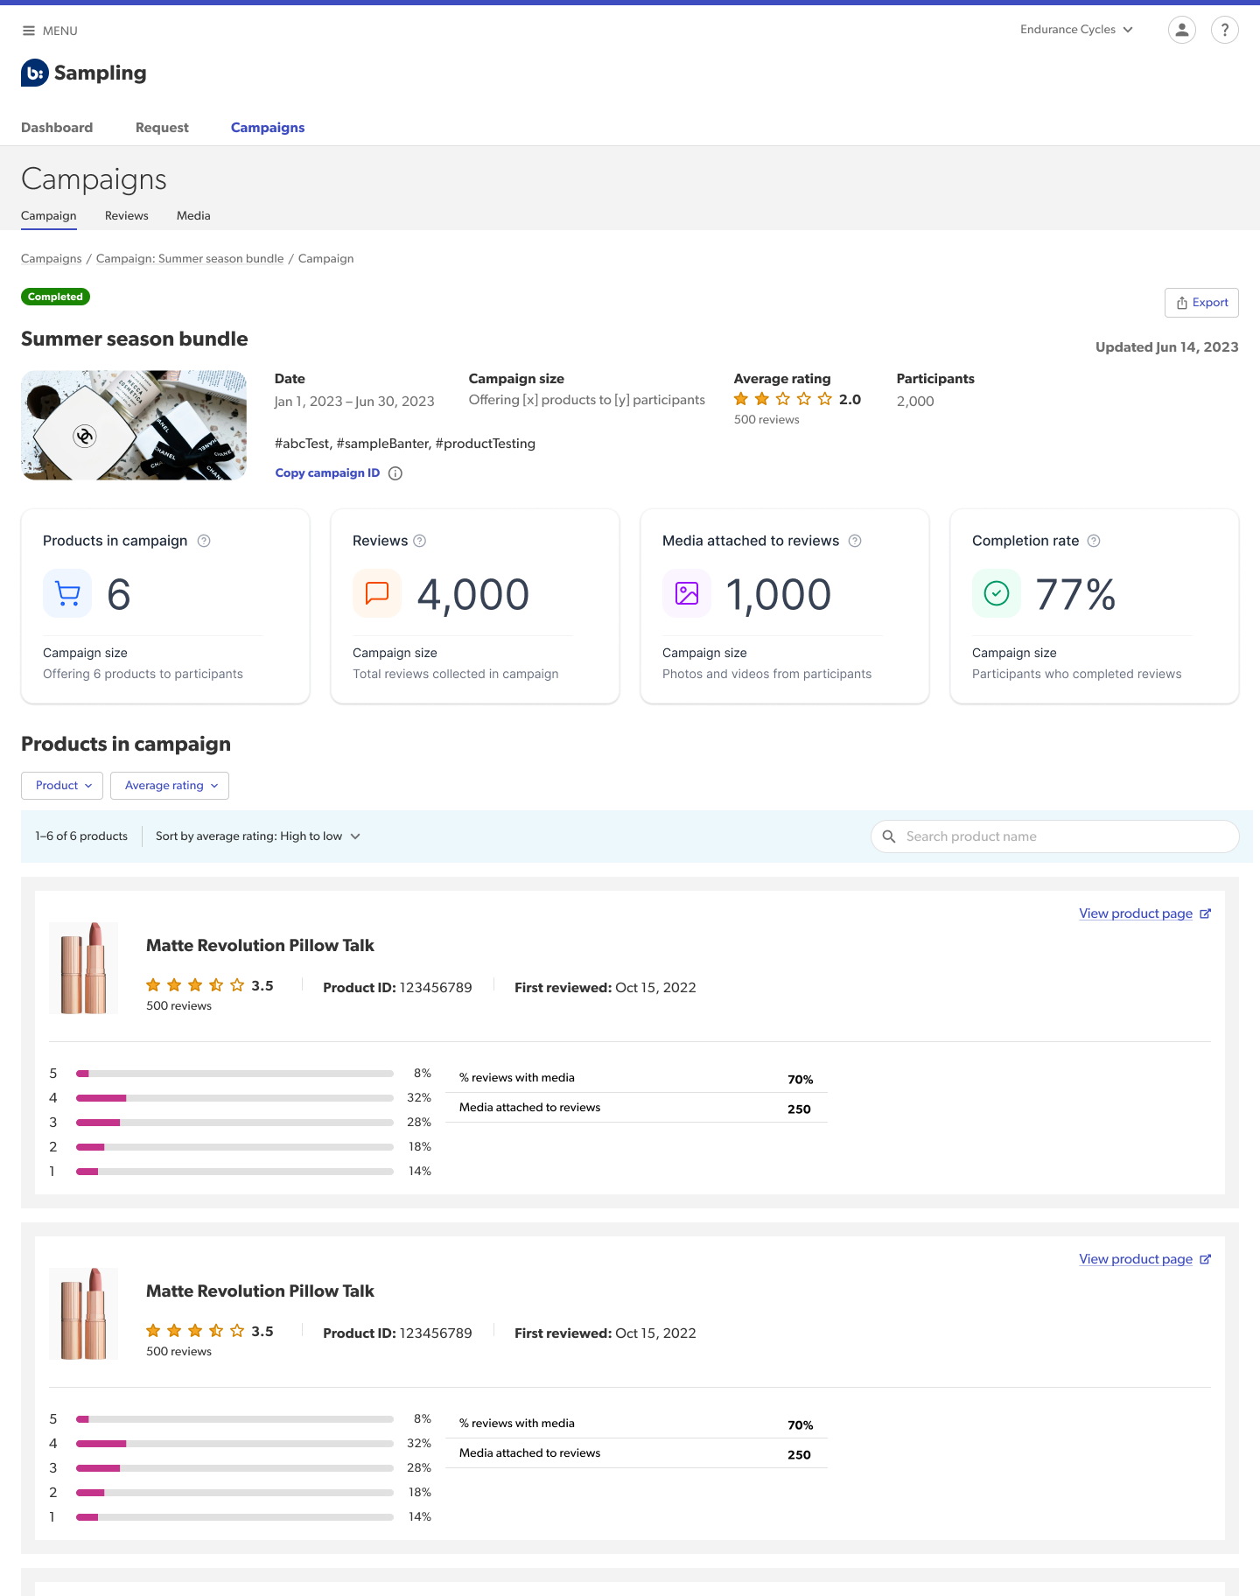Open View product page for first product
This screenshot has width=1260, height=1596.
tap(1136, 913)
